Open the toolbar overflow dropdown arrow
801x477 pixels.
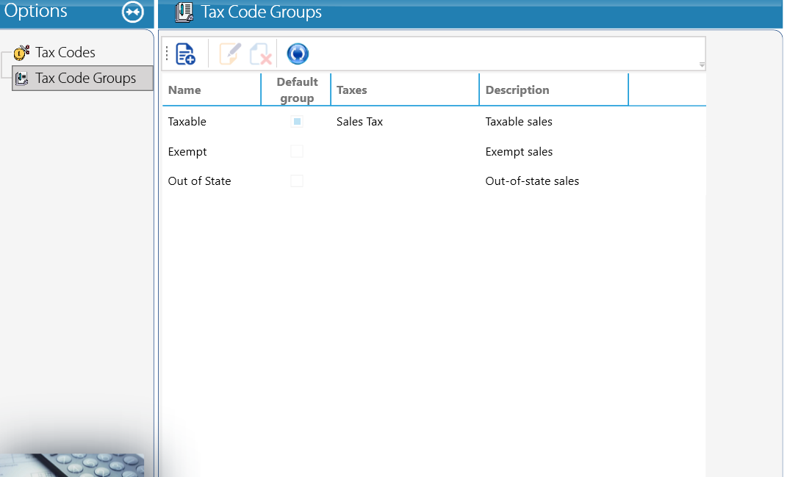[702, 65]
